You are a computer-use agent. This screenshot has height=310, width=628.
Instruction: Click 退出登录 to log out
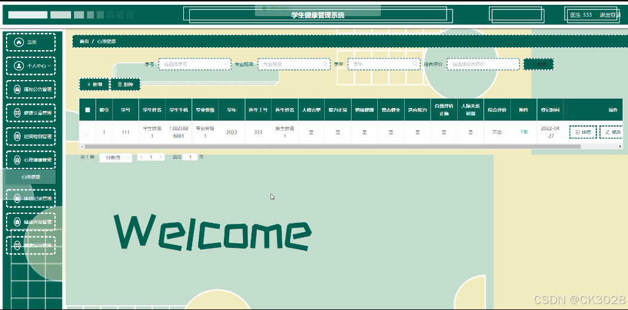click(x=609, y=15)
